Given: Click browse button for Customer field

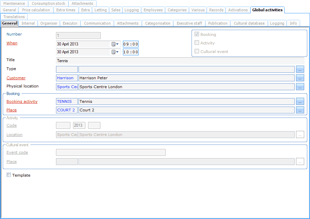Looking at the screenshot, I should click(x=300, y=78).
